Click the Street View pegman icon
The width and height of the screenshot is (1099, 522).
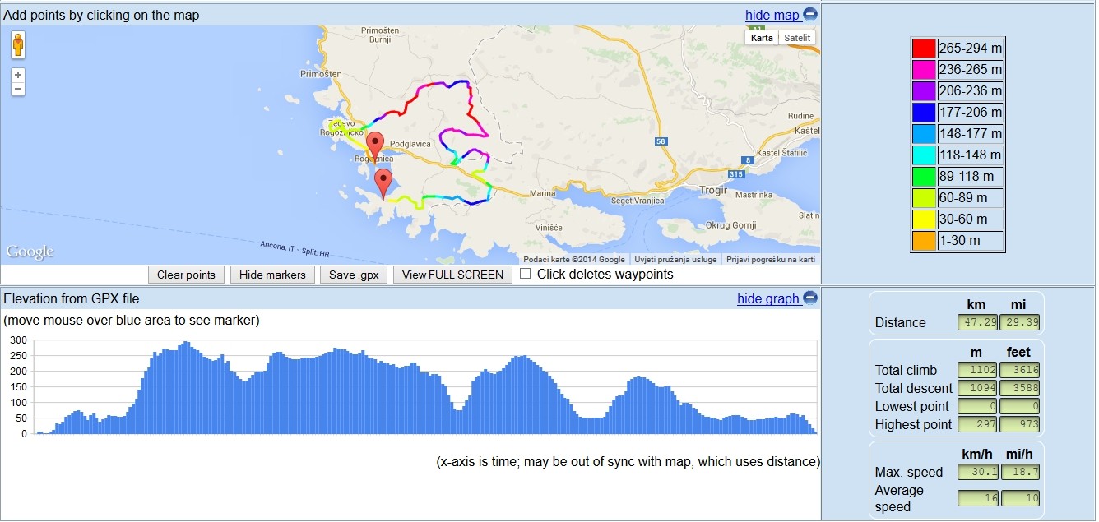(18, 44)
